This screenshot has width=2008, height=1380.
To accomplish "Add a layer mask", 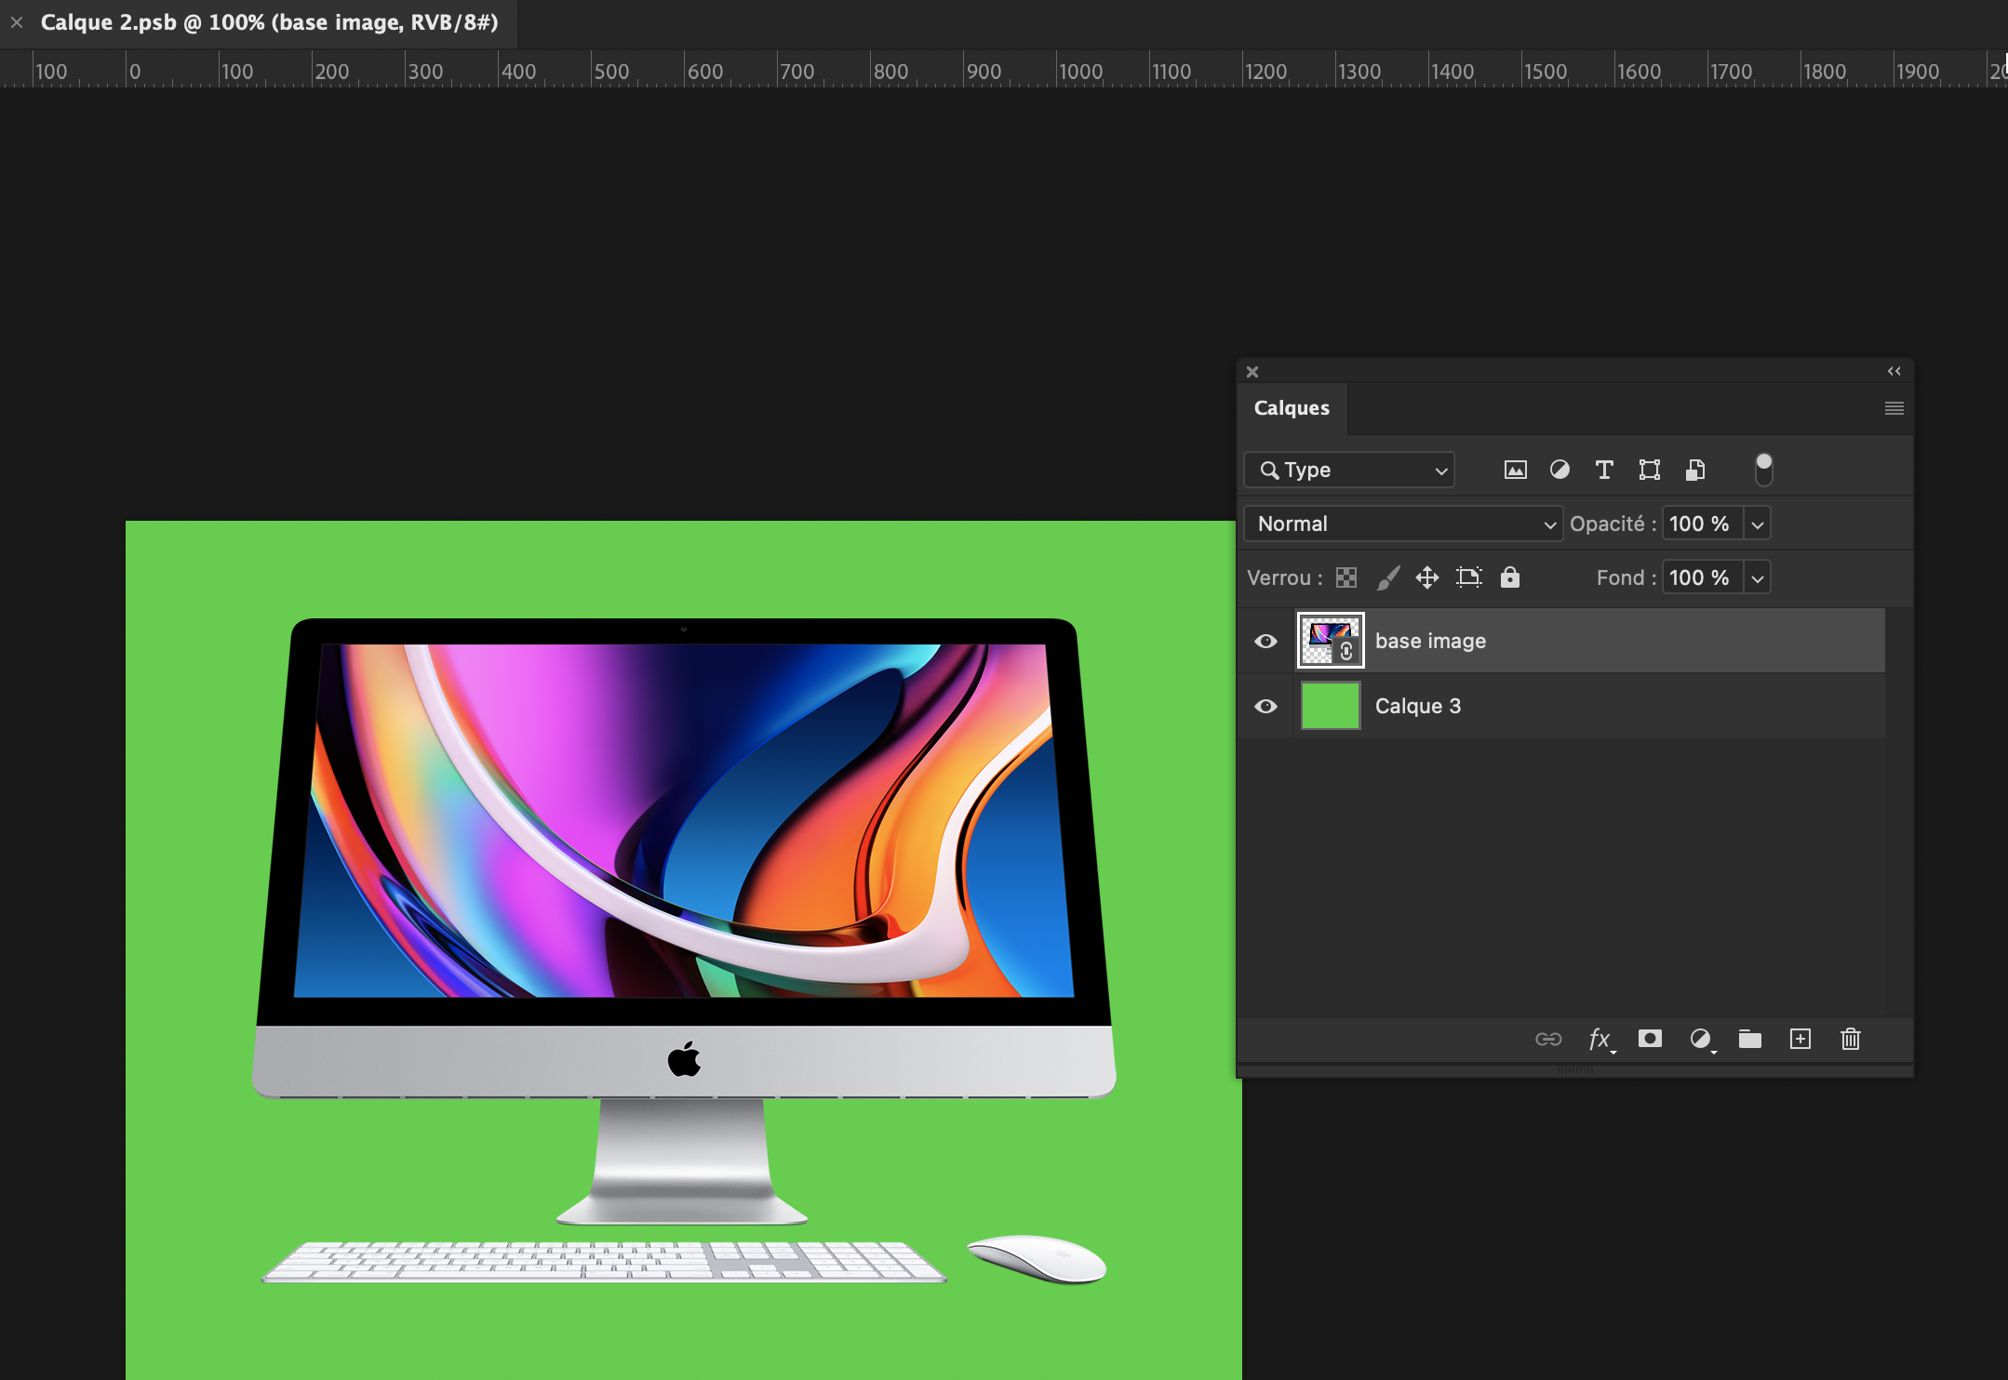I will click(x=1649, y=1039).
